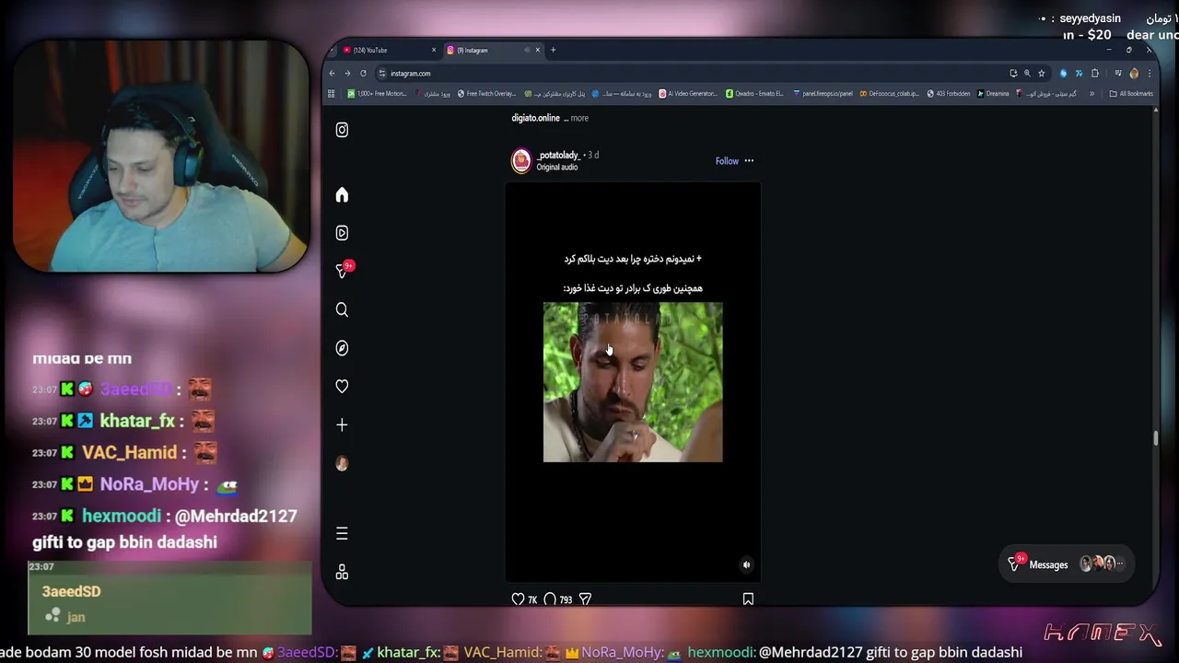Expand hidden bookmarks chevron
This screenshot has height=663, width=1179.
pyautogui.click(x=1092, y=93)
